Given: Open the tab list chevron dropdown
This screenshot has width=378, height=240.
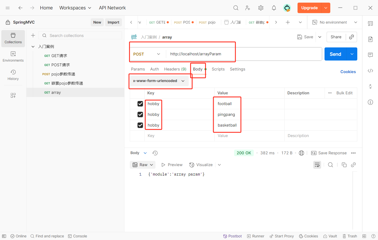Looking at the screenshot, I should click(300, 22).
